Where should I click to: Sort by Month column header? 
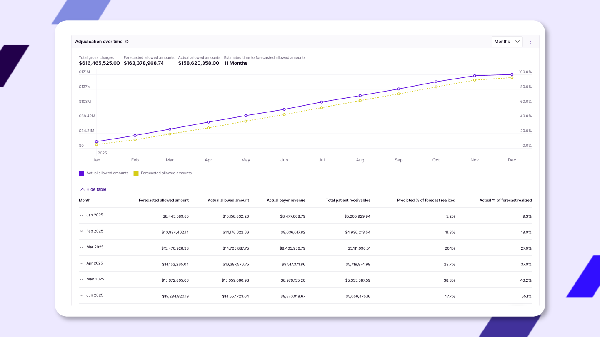[85, 200]
